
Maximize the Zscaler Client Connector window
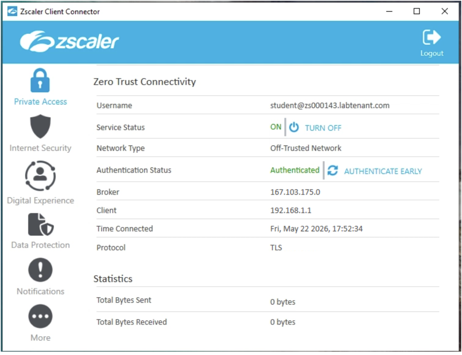point(417,11)
